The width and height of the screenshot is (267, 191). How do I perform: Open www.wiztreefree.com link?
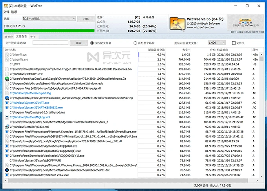(x=200, y=27)
